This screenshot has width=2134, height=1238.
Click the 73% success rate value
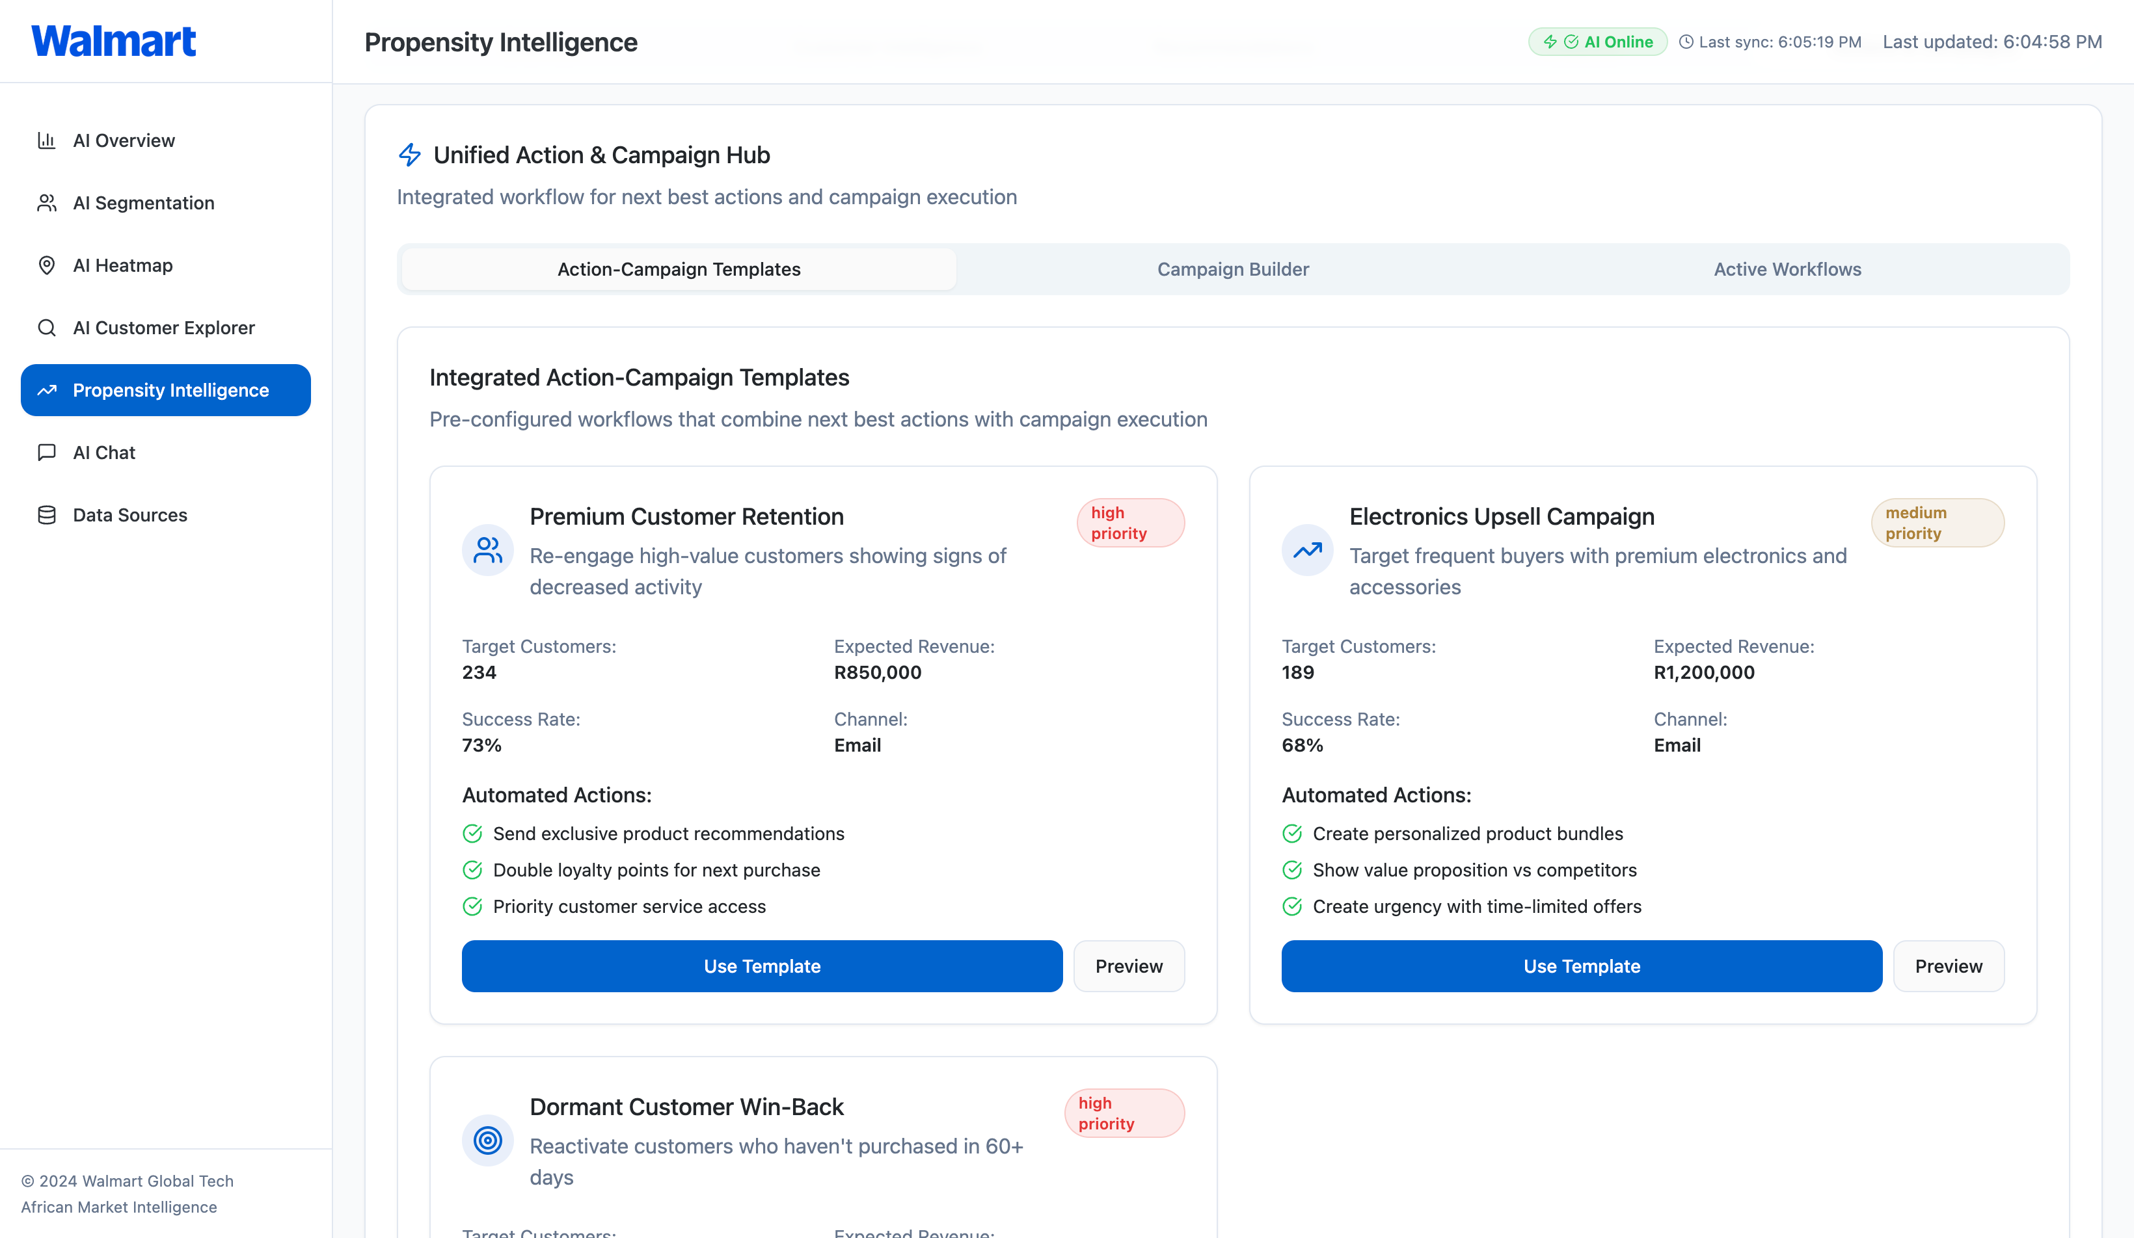point(482,746)
